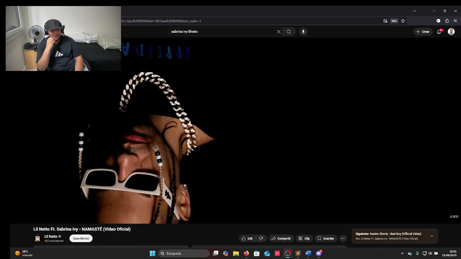Open tray volume speaker icon
This screenshot has width=461, height=259.
(x=430, y=254)
